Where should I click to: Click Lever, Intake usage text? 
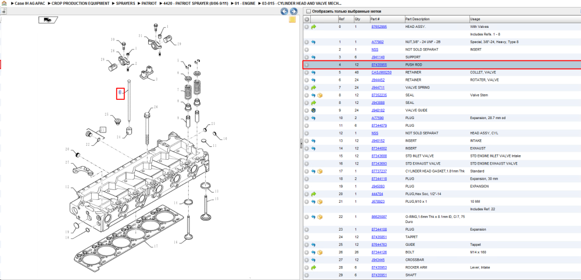click(x=480, y=267)
